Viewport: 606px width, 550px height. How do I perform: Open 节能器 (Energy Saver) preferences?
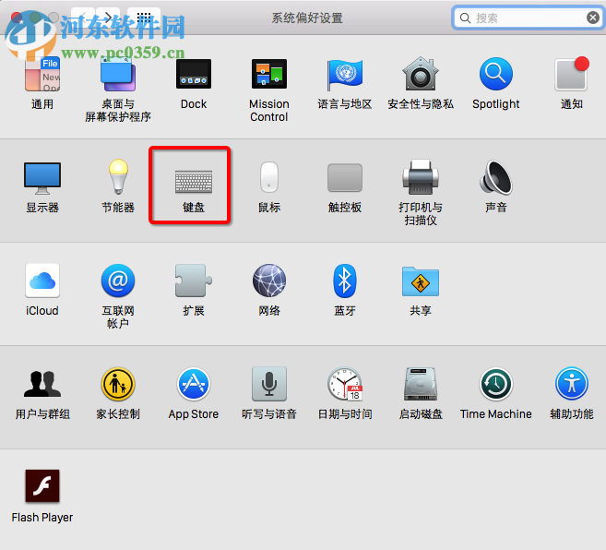click(x=118, y=177)
